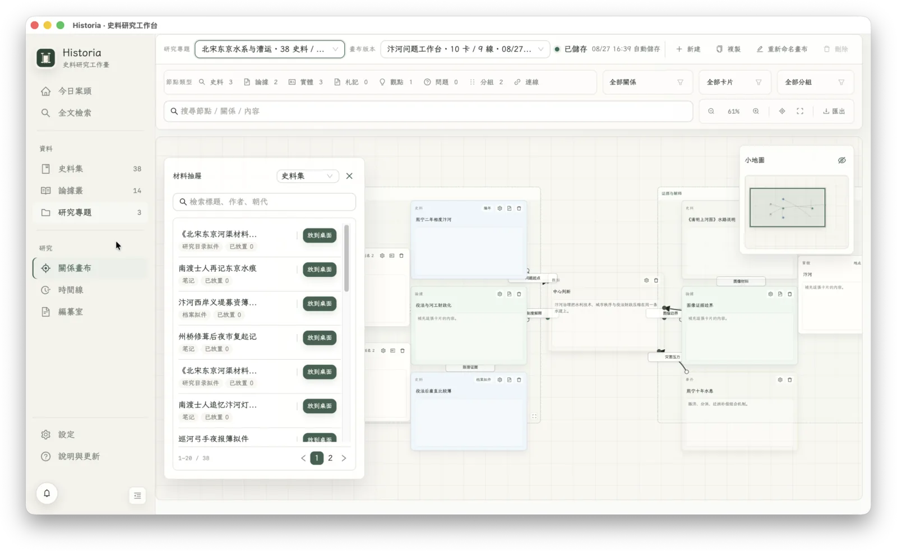Open 論據叢 in sidebar
This screenshot has width=897, height=551.
coord(90,191)
